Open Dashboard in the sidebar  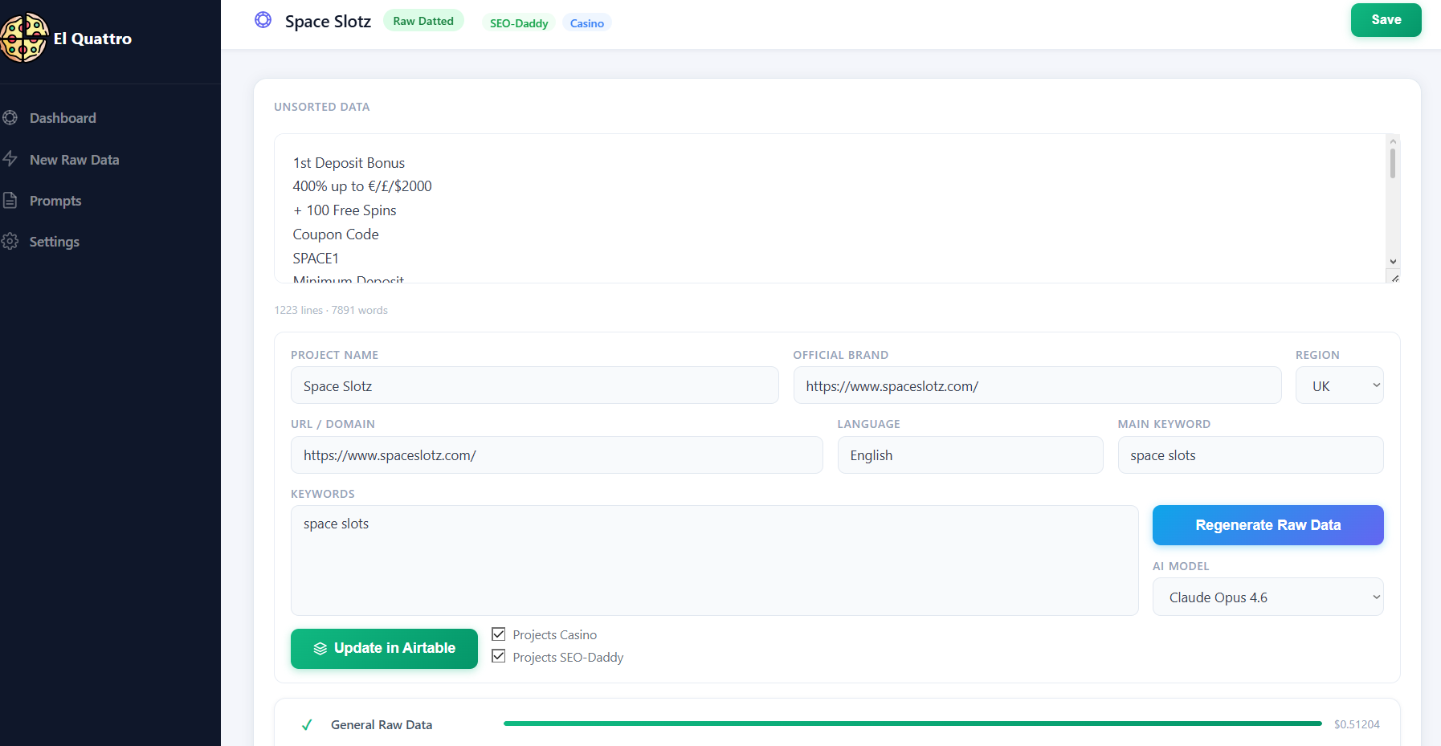point(63,118)
